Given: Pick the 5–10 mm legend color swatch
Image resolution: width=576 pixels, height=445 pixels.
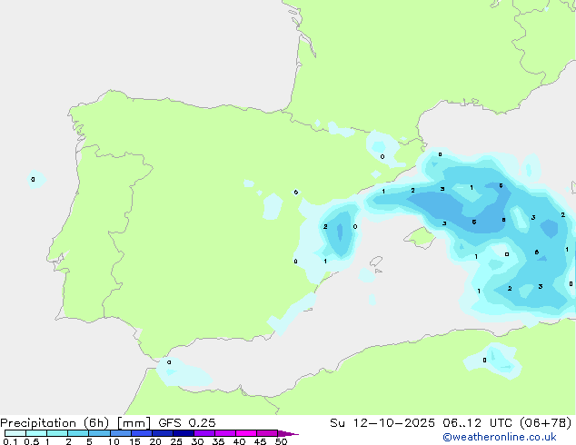Looking at the screenshot, I should 99,433.
